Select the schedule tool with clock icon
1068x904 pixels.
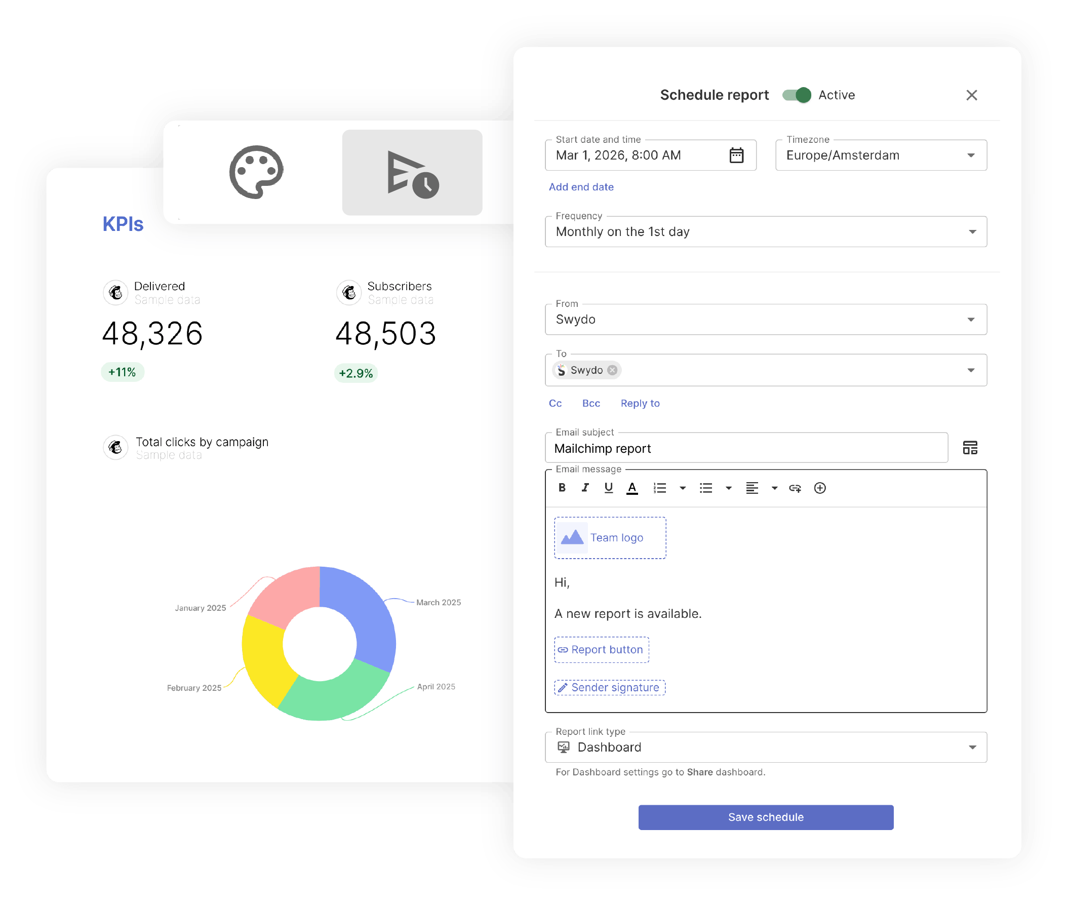412,172
